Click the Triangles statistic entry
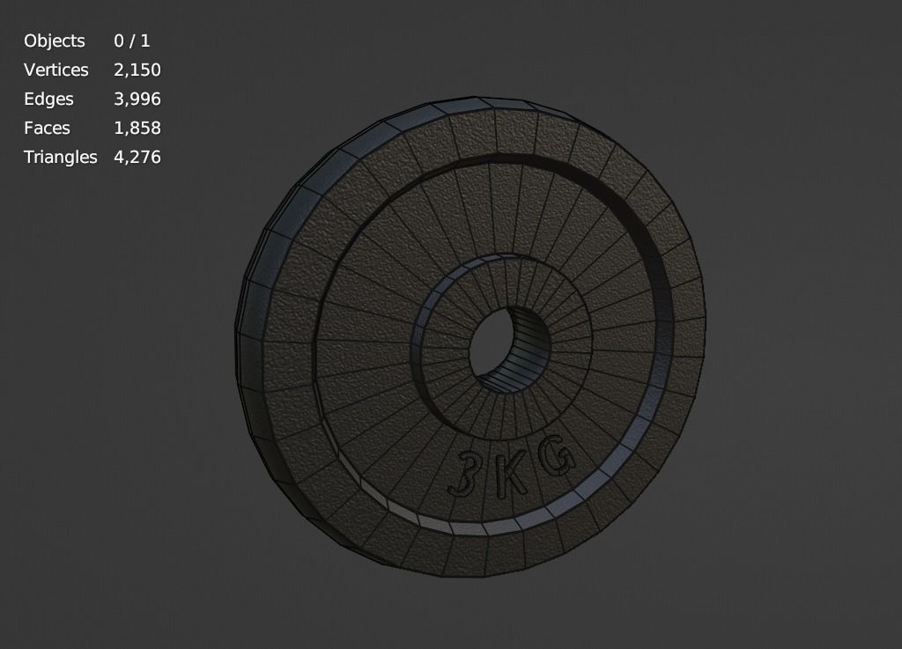 coord(62,157)
